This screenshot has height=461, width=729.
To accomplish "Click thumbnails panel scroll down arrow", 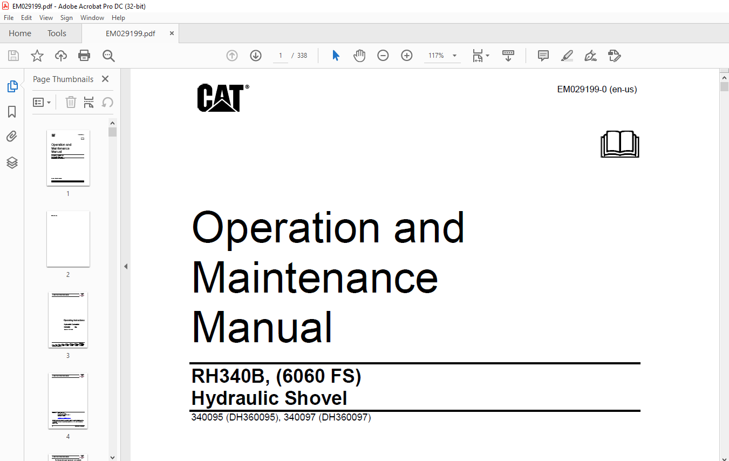I will 112,457.
